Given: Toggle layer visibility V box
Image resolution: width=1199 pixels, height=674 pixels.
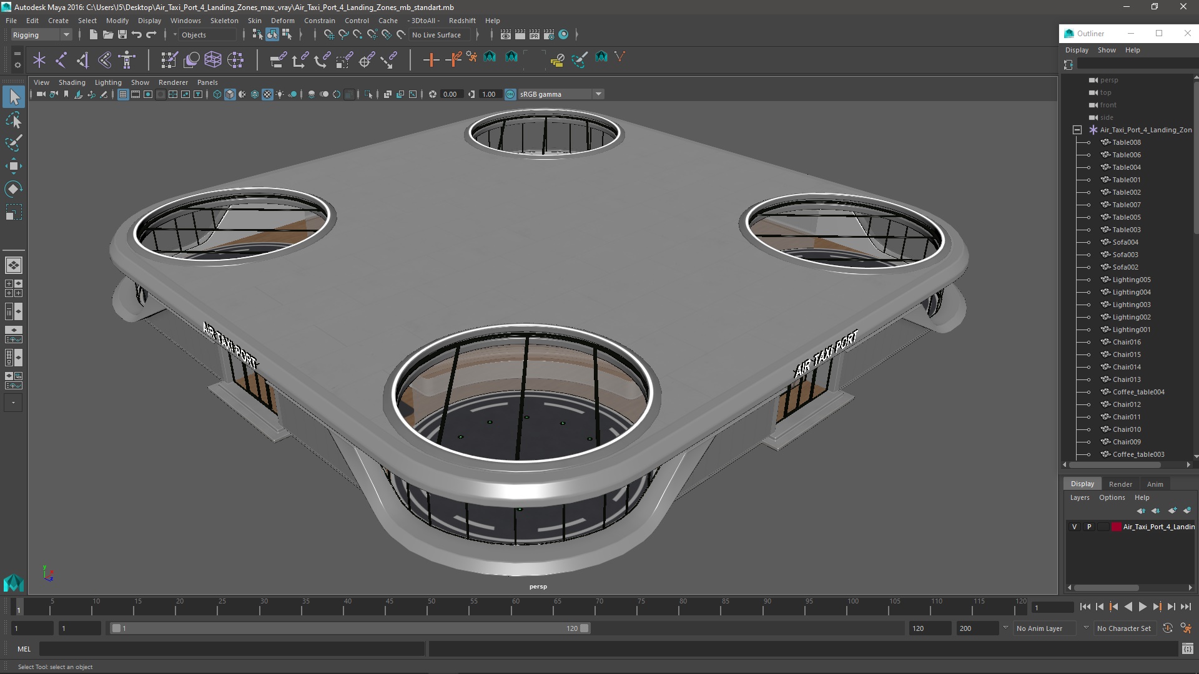Looking at the screenshot, I should (1074, 527).
